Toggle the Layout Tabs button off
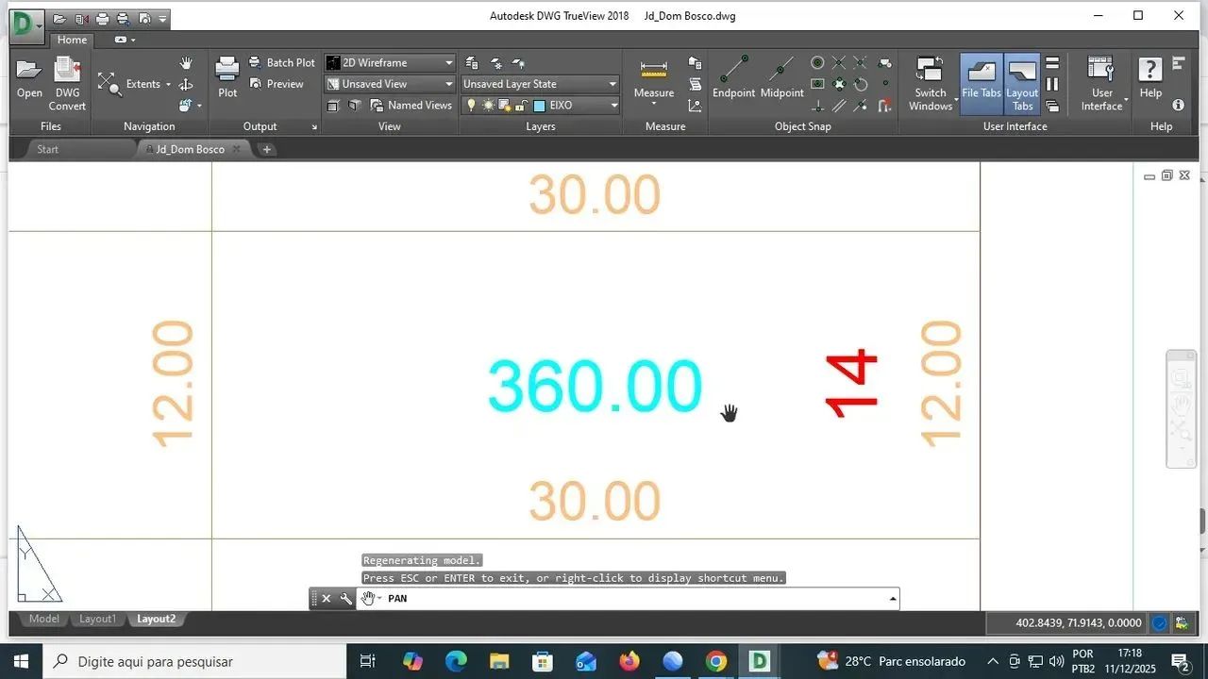Image resolution: width=1208 pixels, height=679 pixels. [1022, 83]
